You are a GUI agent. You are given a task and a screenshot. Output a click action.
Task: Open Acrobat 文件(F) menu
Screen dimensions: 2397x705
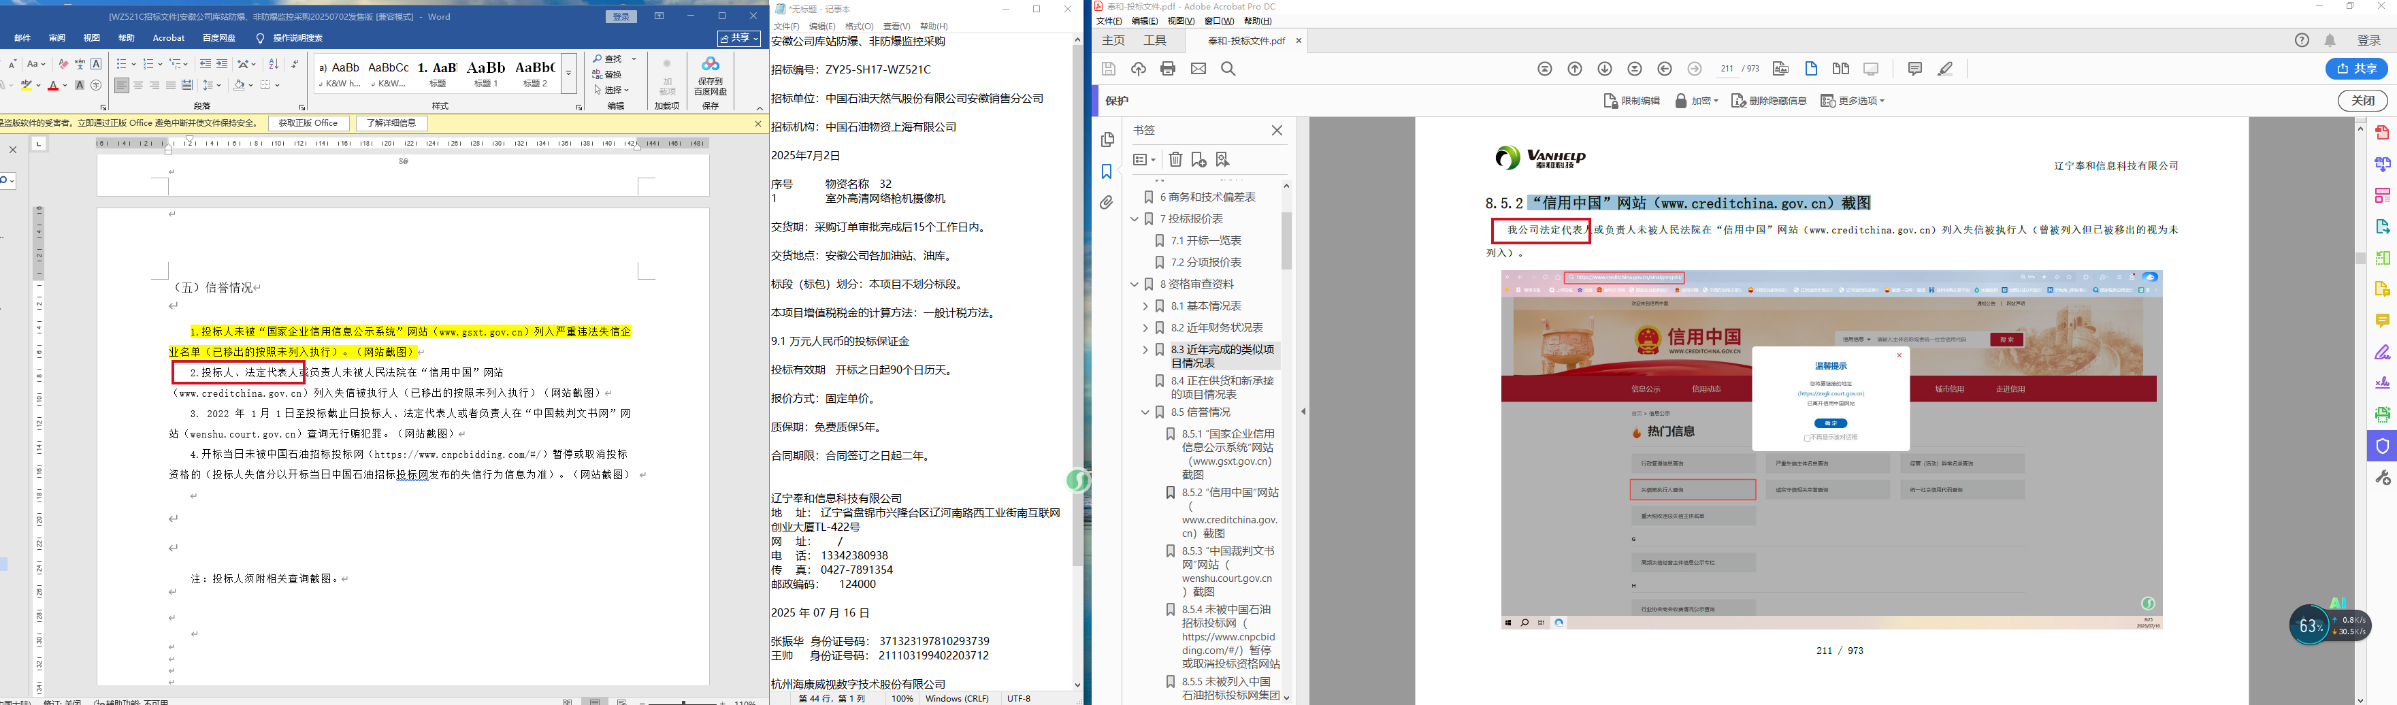point(1109,20)
